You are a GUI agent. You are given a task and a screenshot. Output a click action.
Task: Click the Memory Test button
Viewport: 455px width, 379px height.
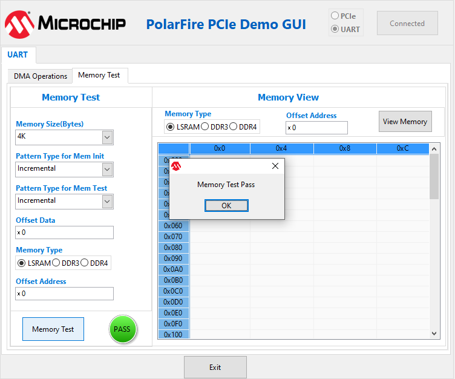[x=53, y=329]
